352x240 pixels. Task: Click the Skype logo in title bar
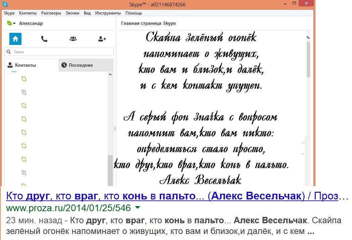click(x=5, y=4)
